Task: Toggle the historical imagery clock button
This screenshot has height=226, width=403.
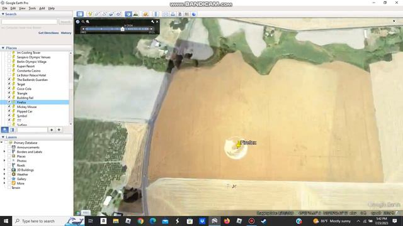Action: (128, 14)
